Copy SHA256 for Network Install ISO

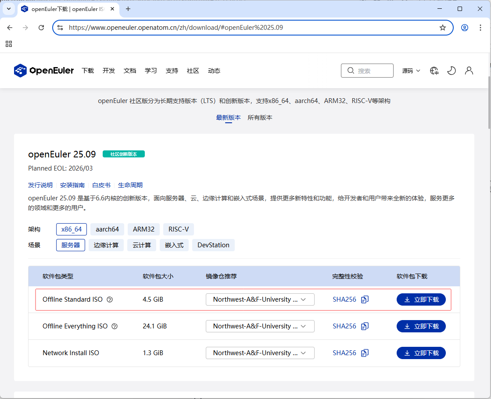tap(365, 353)
